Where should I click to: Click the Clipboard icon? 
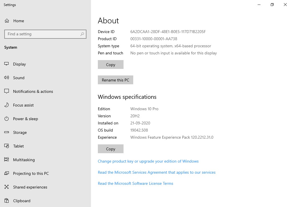[x=7, y=201]
